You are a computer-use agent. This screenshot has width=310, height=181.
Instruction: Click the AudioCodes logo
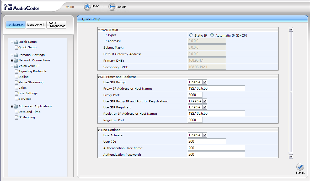tap(22, 8)
